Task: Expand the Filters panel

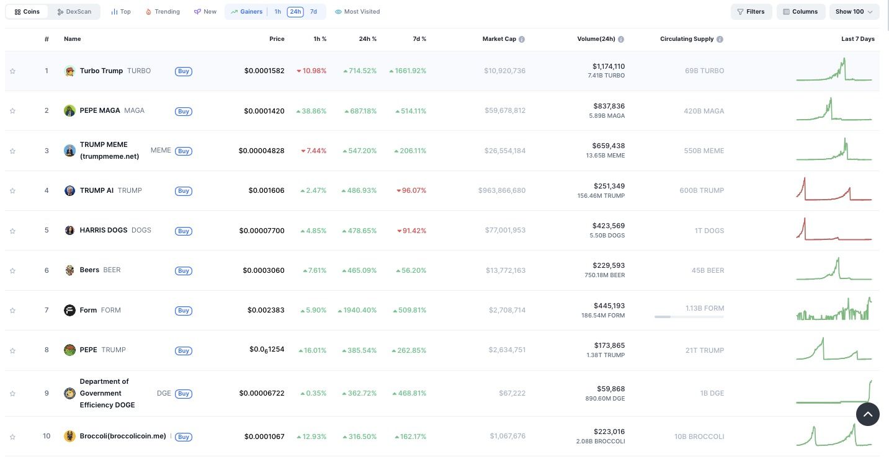Action: click(x=751, y=12)
